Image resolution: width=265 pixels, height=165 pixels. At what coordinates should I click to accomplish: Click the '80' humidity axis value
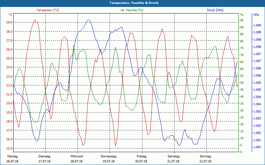(242, 41)
